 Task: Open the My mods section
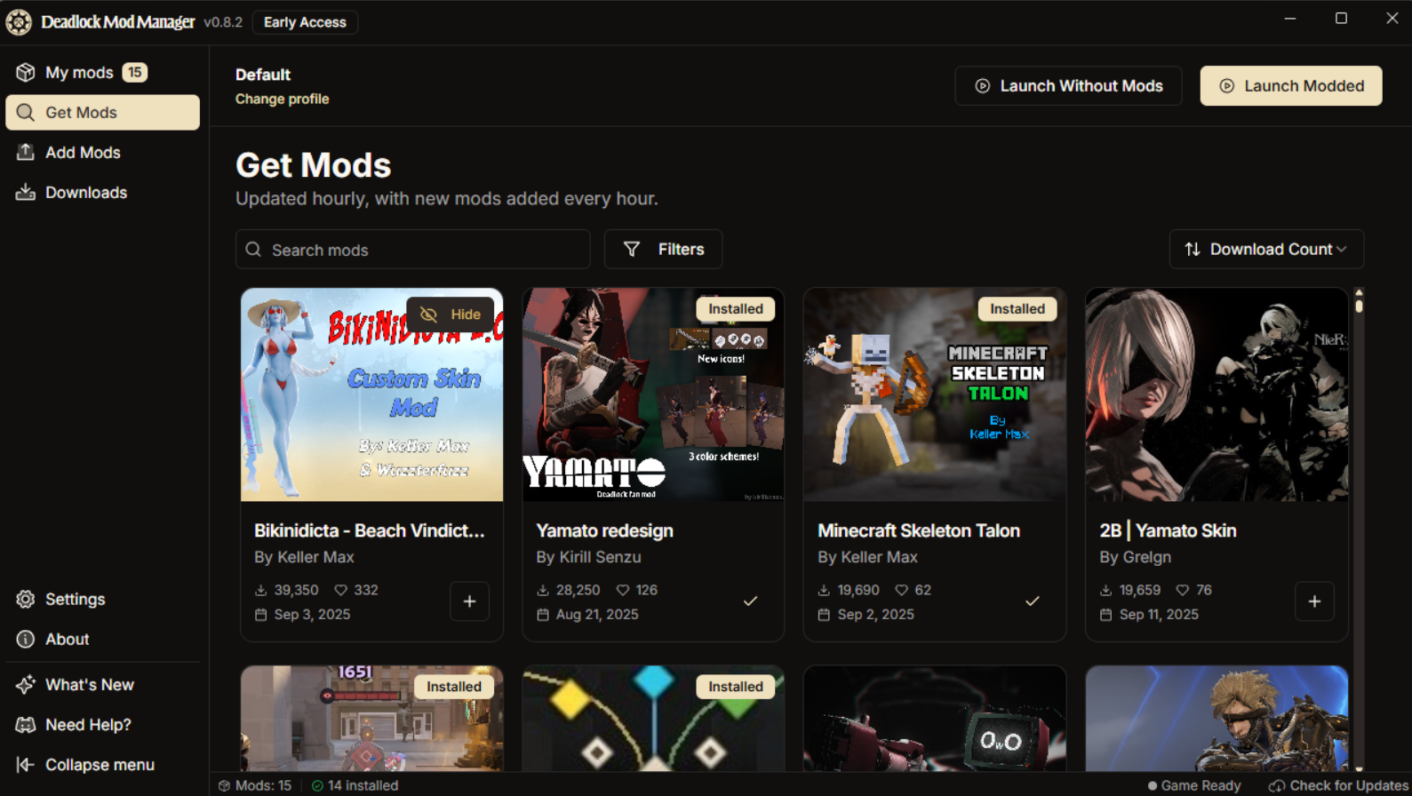point(102,72)
